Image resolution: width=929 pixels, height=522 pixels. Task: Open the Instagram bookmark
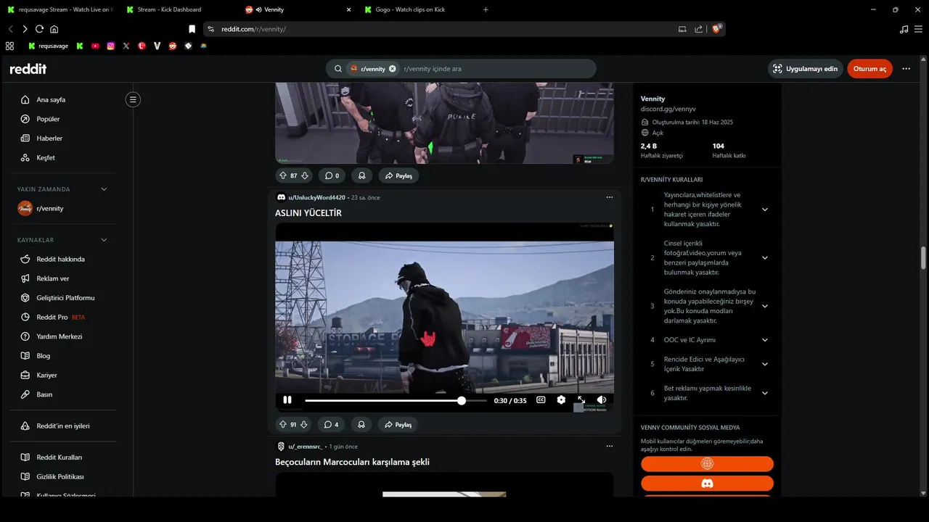(110, 46)
